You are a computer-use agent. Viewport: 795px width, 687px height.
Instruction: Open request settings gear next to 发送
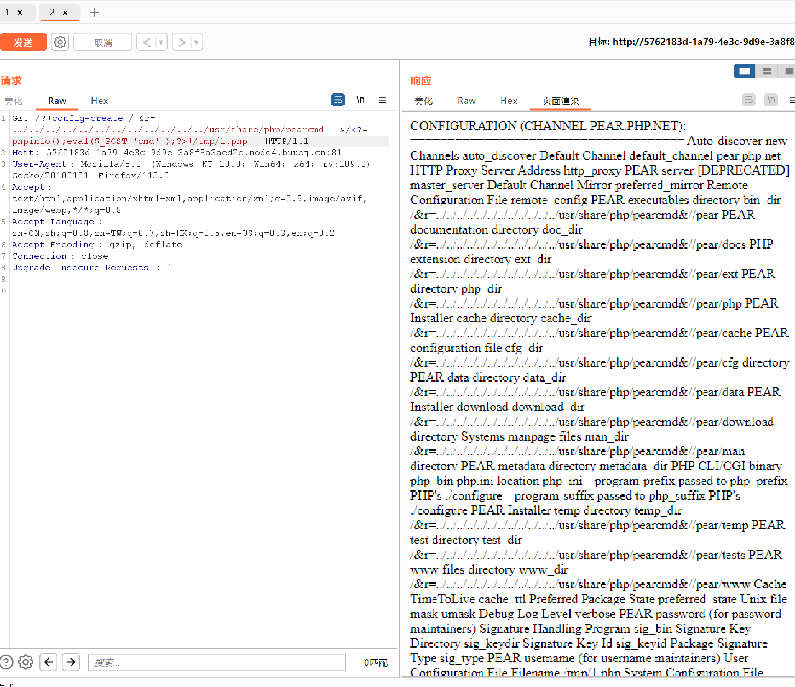click(60, 42)
